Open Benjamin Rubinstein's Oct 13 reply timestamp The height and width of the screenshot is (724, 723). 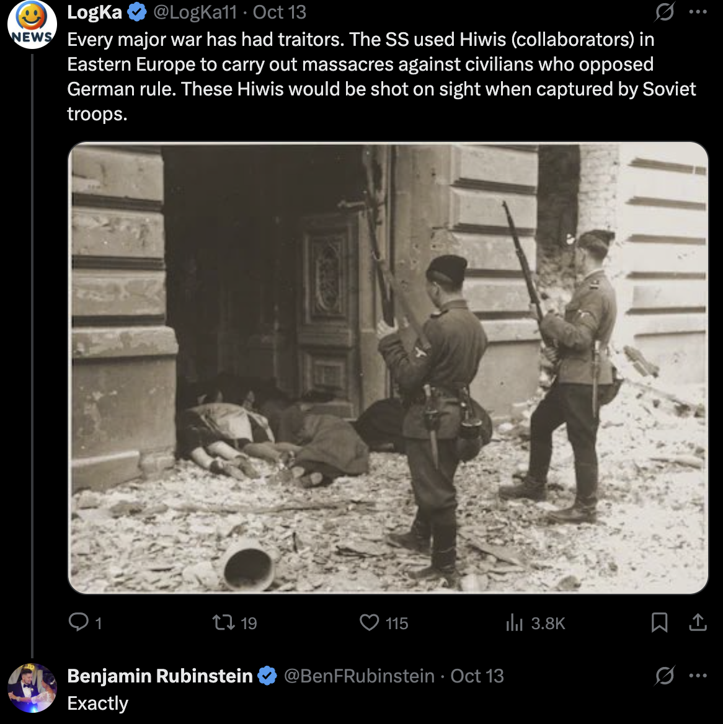(477, 676)
